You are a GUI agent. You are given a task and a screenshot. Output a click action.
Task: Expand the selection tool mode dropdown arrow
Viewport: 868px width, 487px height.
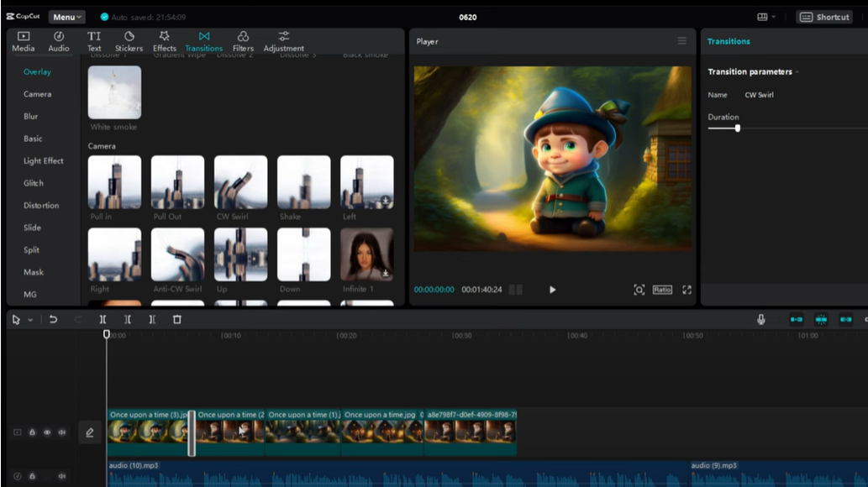tap(31, 320)
